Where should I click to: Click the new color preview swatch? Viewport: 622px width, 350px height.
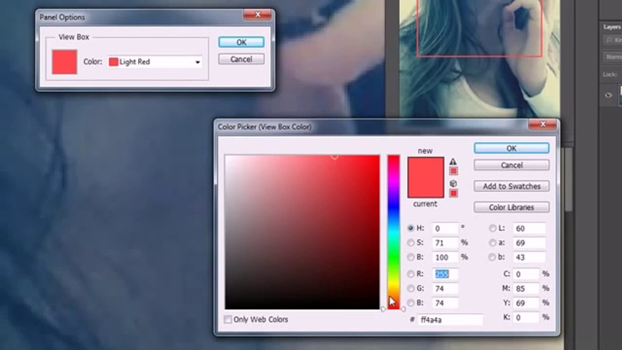click(426, 167)
